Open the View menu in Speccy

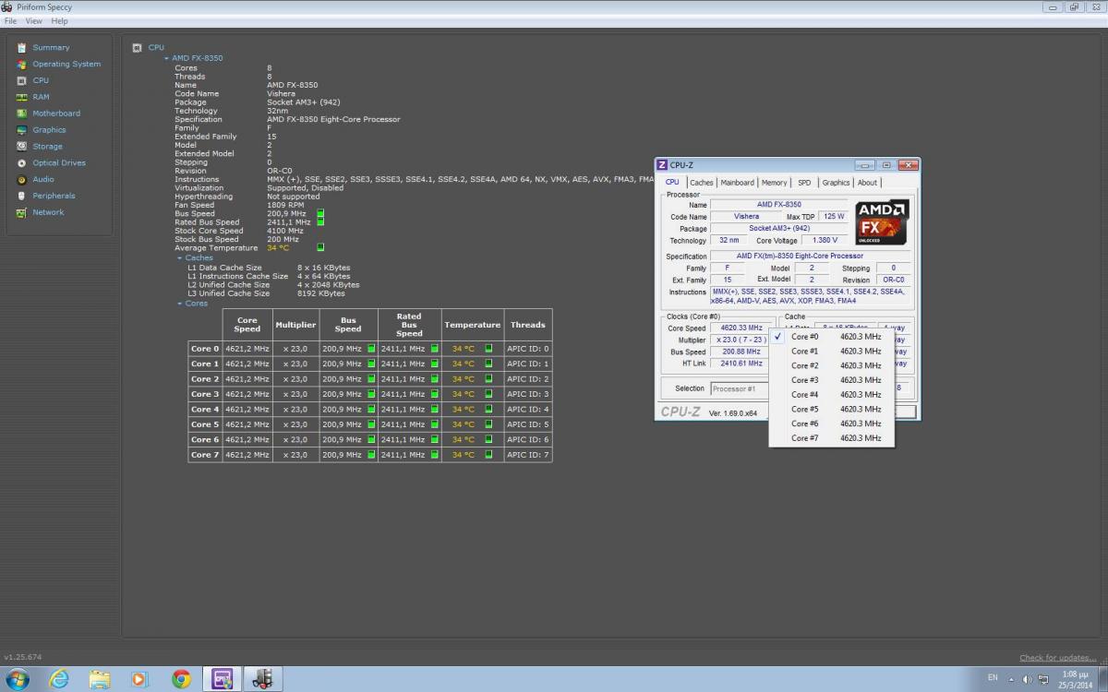(x=34, y=20)
